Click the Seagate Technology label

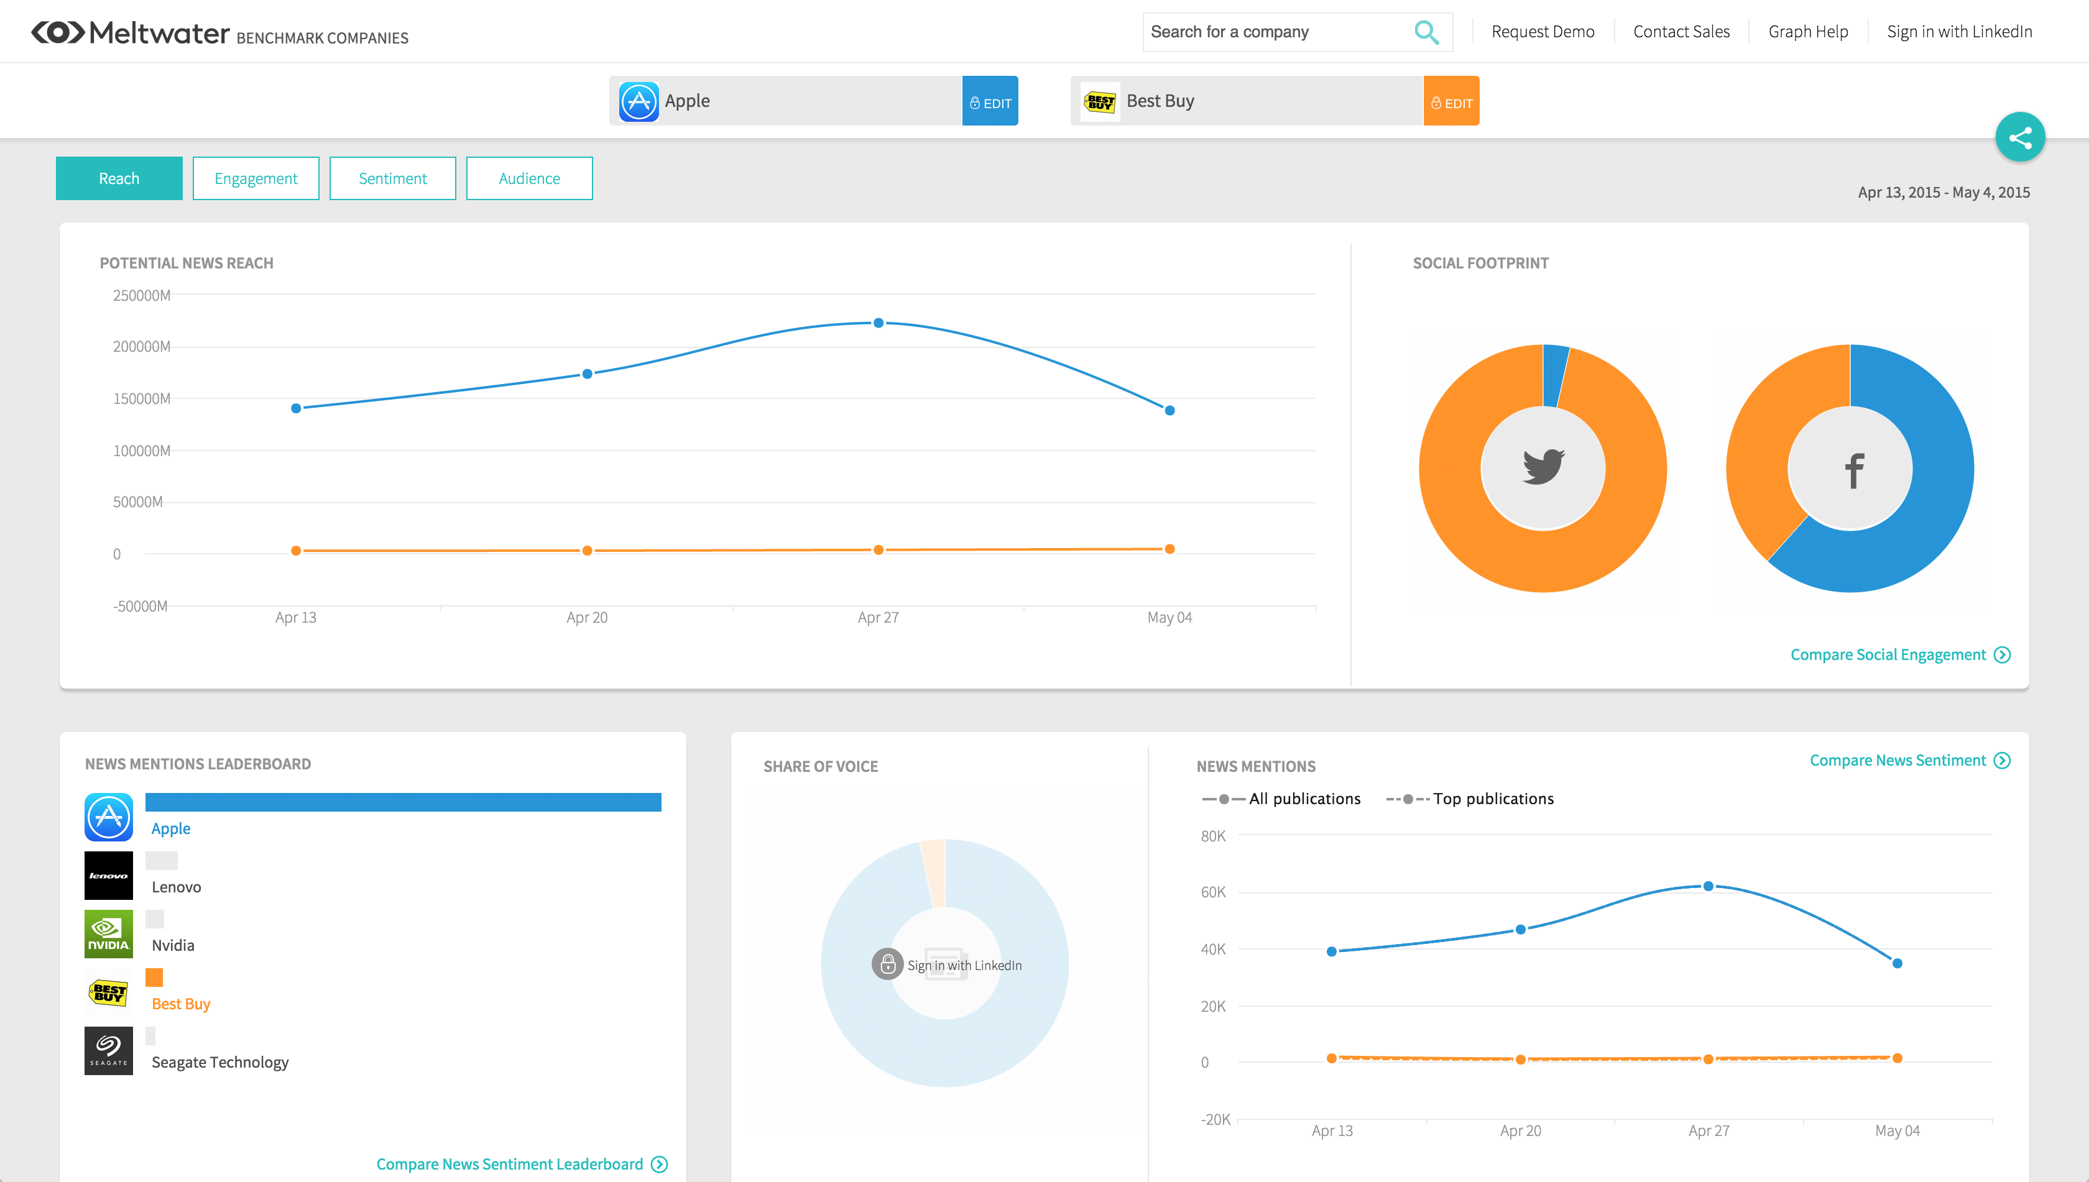click(220, 1063)
